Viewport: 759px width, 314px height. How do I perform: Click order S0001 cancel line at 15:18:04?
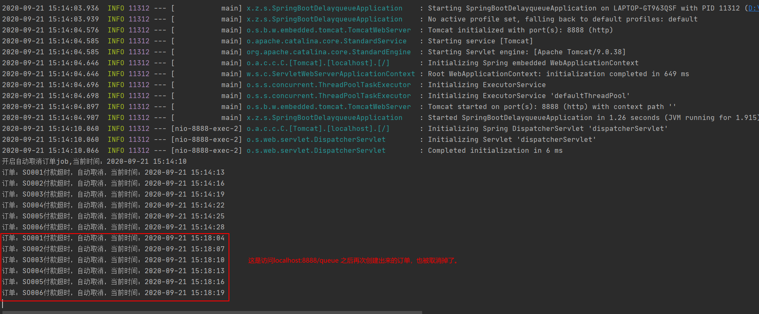pos(113,238)
